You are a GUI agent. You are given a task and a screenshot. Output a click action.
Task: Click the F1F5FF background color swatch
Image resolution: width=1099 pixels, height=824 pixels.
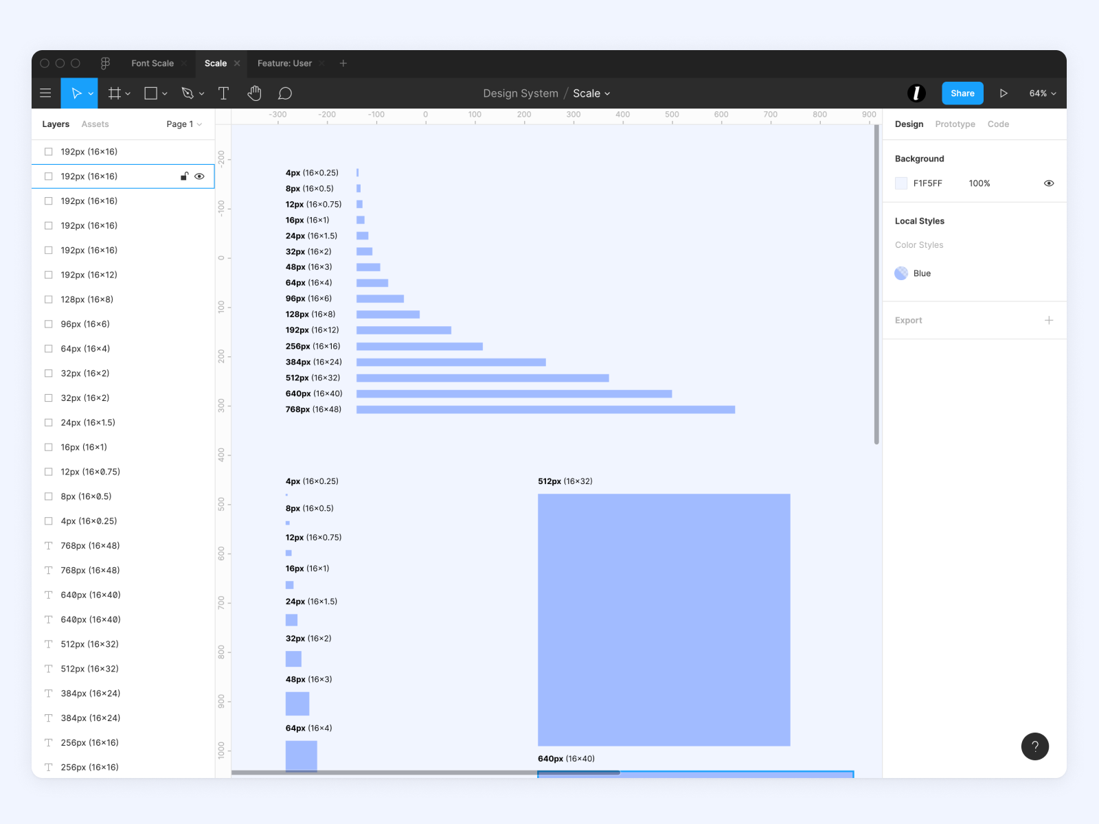click(x=901, y=183)
